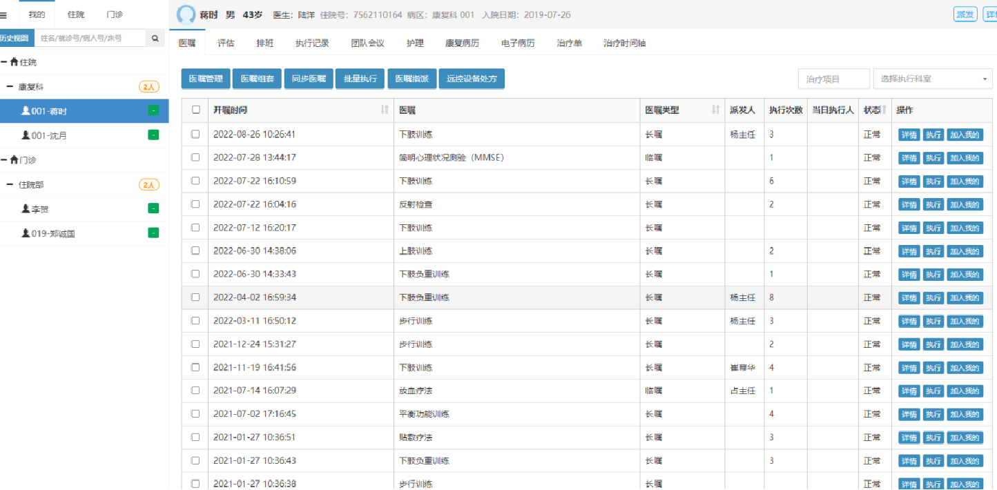Click the patient avatar icon for 蒋时
The image size is (997, 490).
coord(186,14)
